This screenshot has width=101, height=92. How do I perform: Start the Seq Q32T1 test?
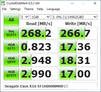tap(11, 33)
